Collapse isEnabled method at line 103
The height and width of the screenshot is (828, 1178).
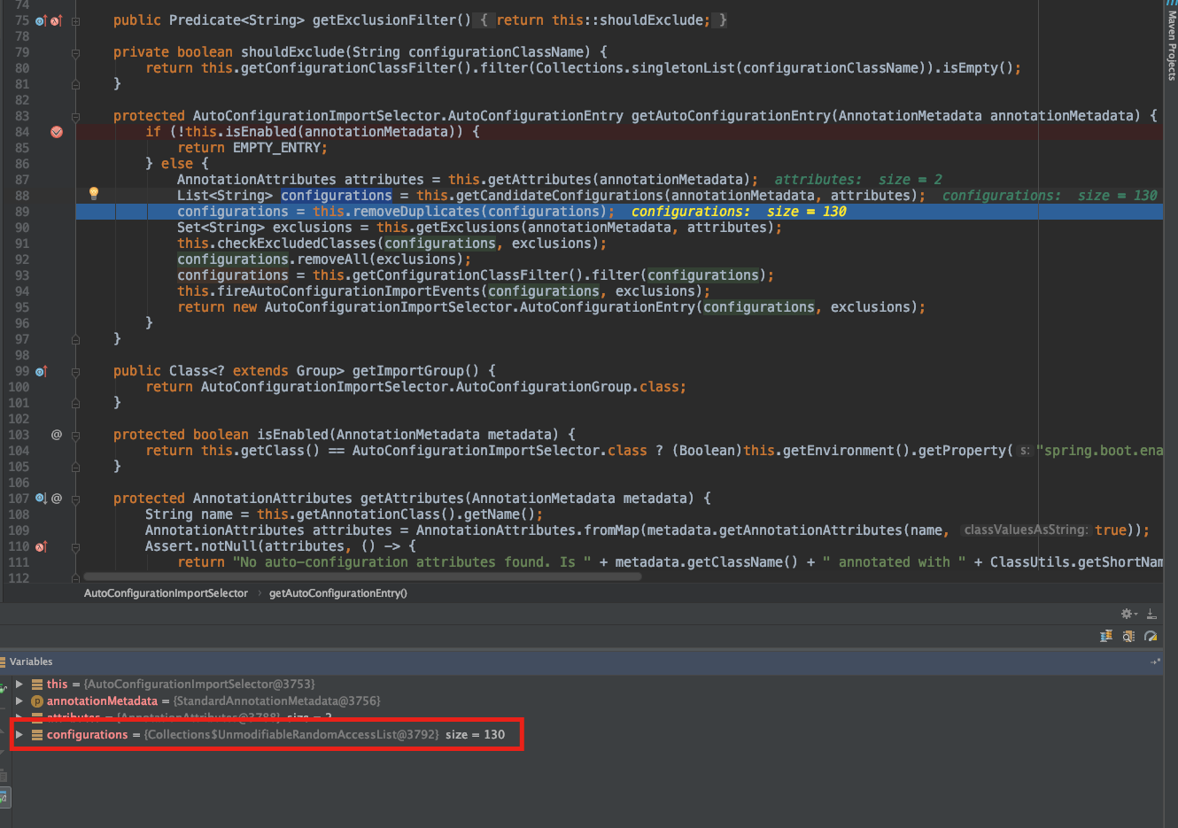75,435
